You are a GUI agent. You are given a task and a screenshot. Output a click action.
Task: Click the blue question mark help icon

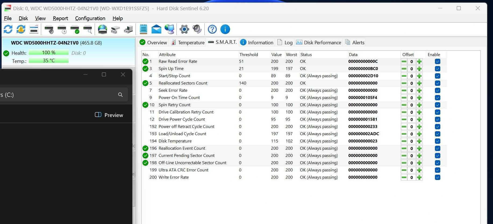[212, 29]
